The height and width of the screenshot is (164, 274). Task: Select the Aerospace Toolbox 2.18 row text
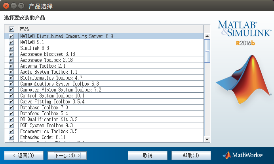point(46,60)
